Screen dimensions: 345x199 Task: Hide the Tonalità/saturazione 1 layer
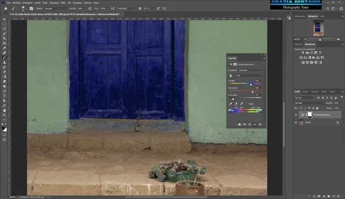coord(296,115)
